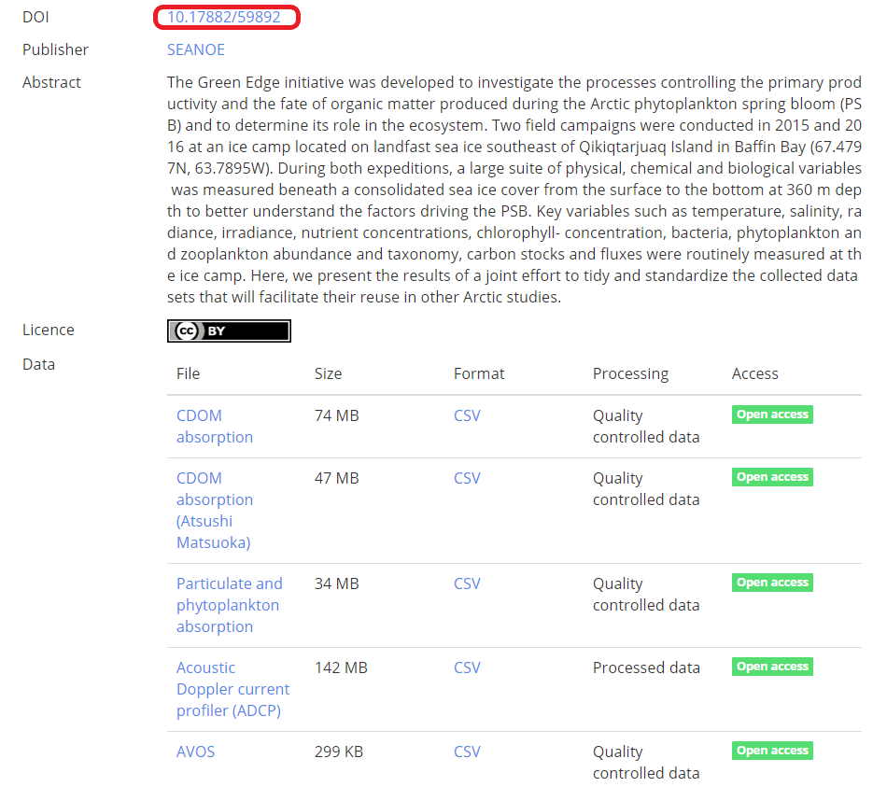Viewport: 887px width, 787px height.
Task: Download the CSV for the ADCP data
Action: [x=467, y=668]
